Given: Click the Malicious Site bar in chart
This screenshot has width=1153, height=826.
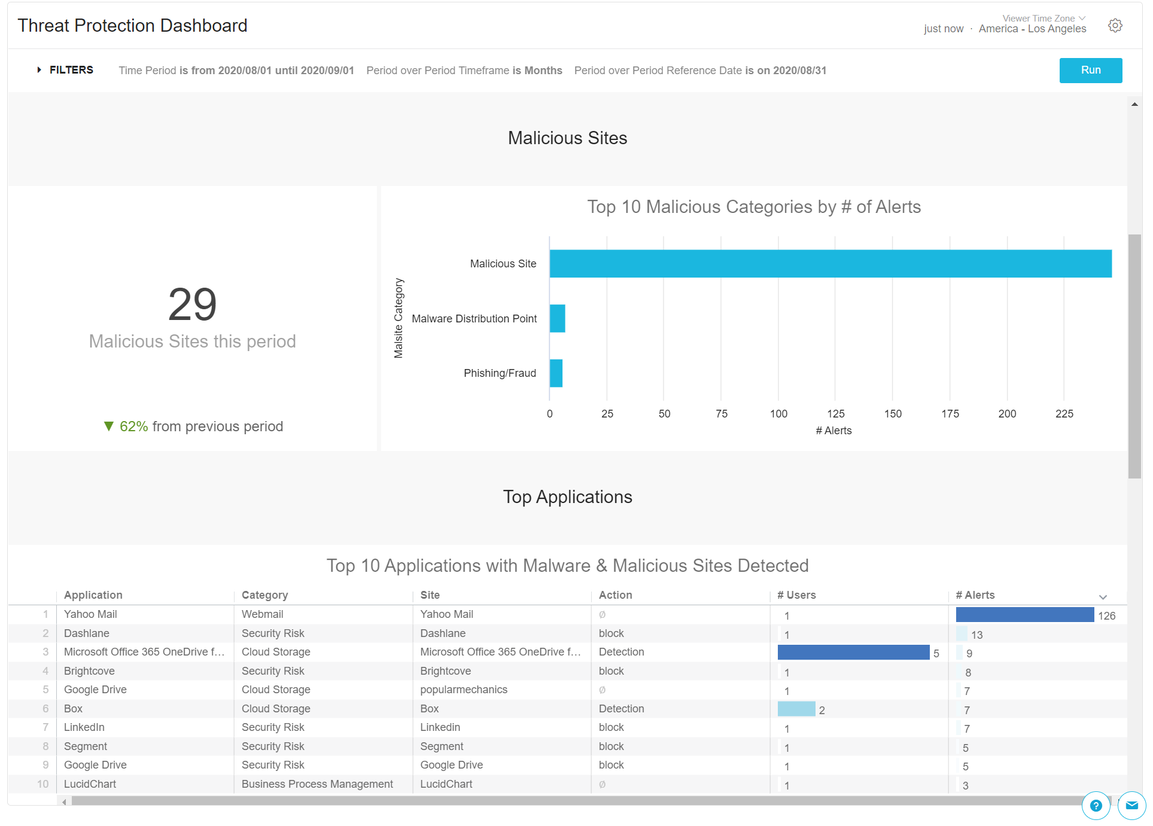Looking at the screenshot, I should [x=830, y=264].
